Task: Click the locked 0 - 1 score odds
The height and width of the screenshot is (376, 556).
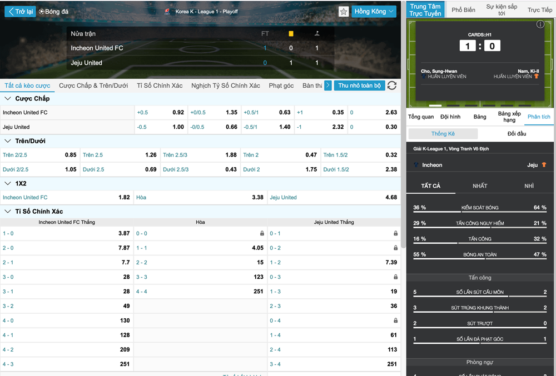Action: 395,233
